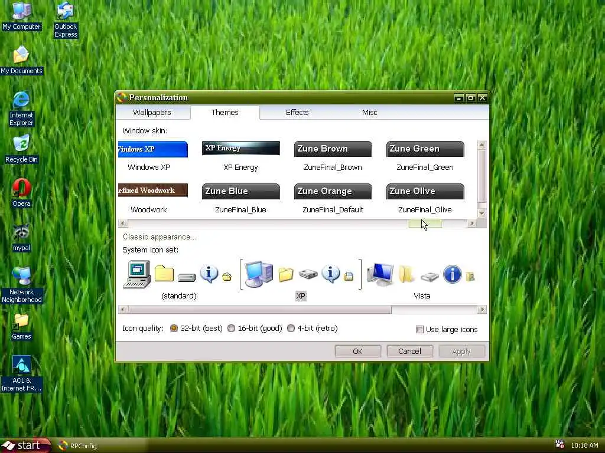The height and width of the screenshot is (453, 605).
Task: Enable Use large icons checkbox
Action: (419, 329)
